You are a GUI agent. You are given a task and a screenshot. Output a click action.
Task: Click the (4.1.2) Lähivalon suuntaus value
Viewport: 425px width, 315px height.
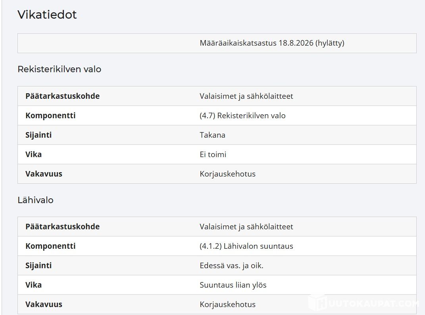coord(246,246)
